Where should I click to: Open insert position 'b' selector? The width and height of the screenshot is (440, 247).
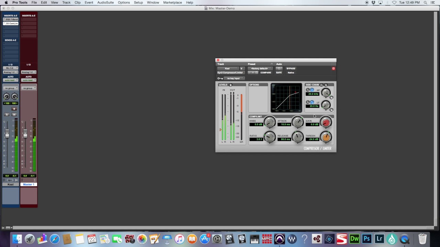click(x=242, y=69)
